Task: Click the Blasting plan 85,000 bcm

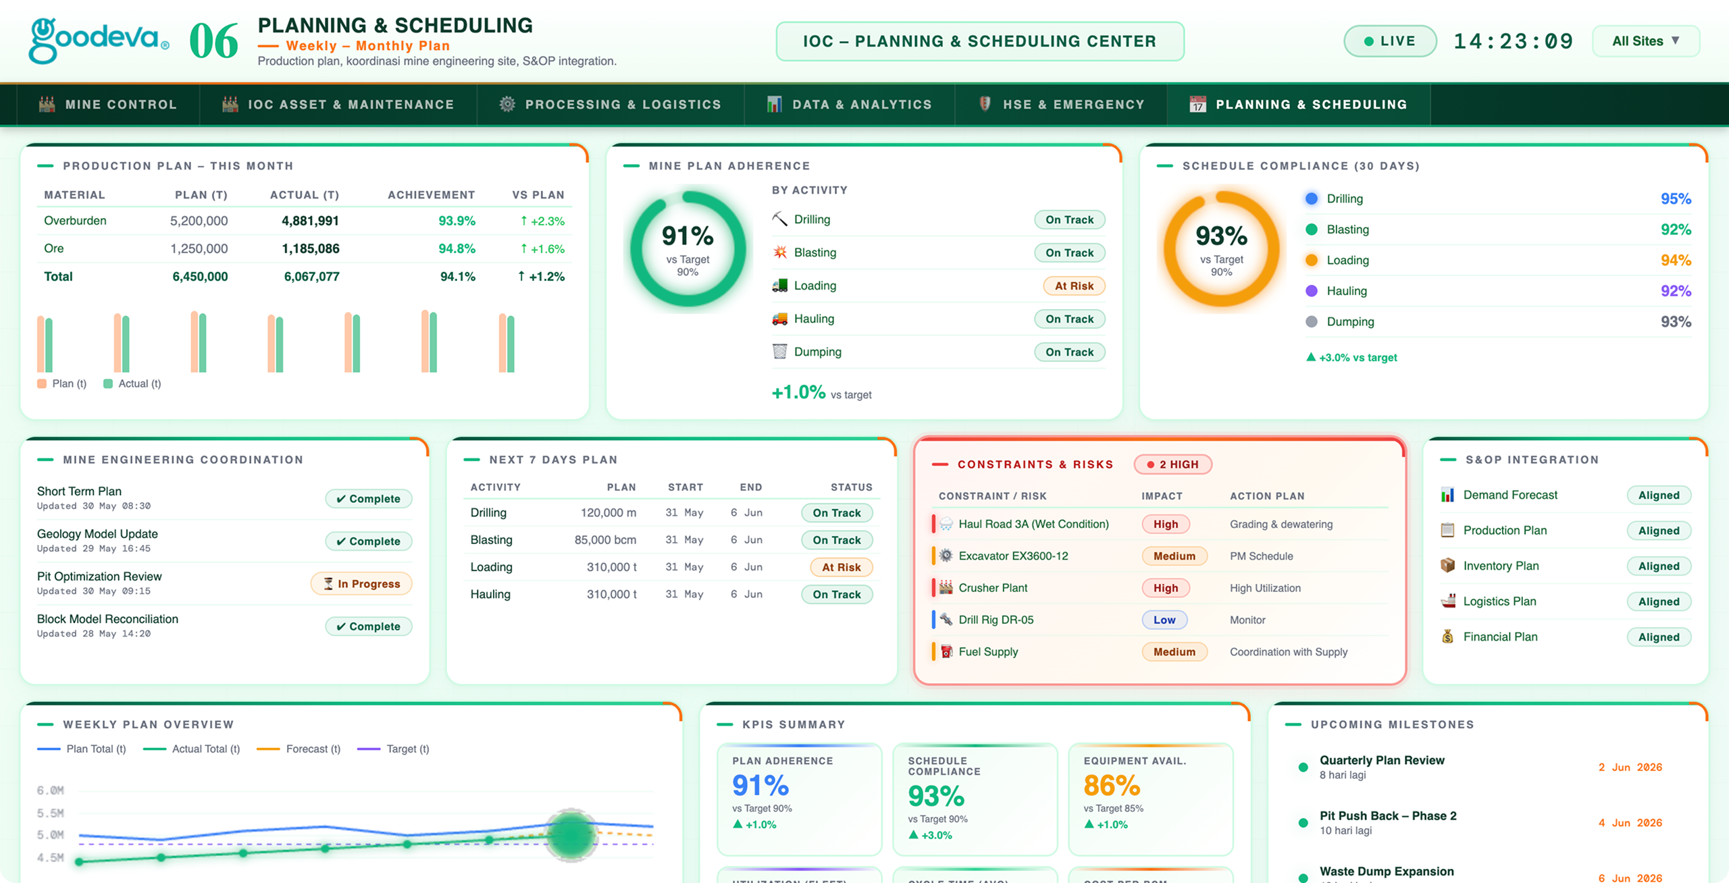Action: point(605,540)
